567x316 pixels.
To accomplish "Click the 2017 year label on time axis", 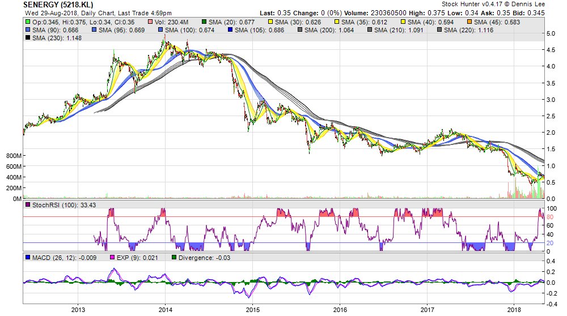I will 427,310.
